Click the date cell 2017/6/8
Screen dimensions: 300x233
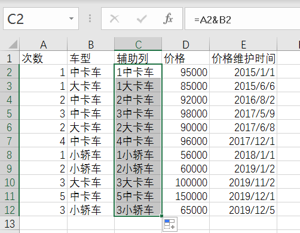click(x=243, y=126)
